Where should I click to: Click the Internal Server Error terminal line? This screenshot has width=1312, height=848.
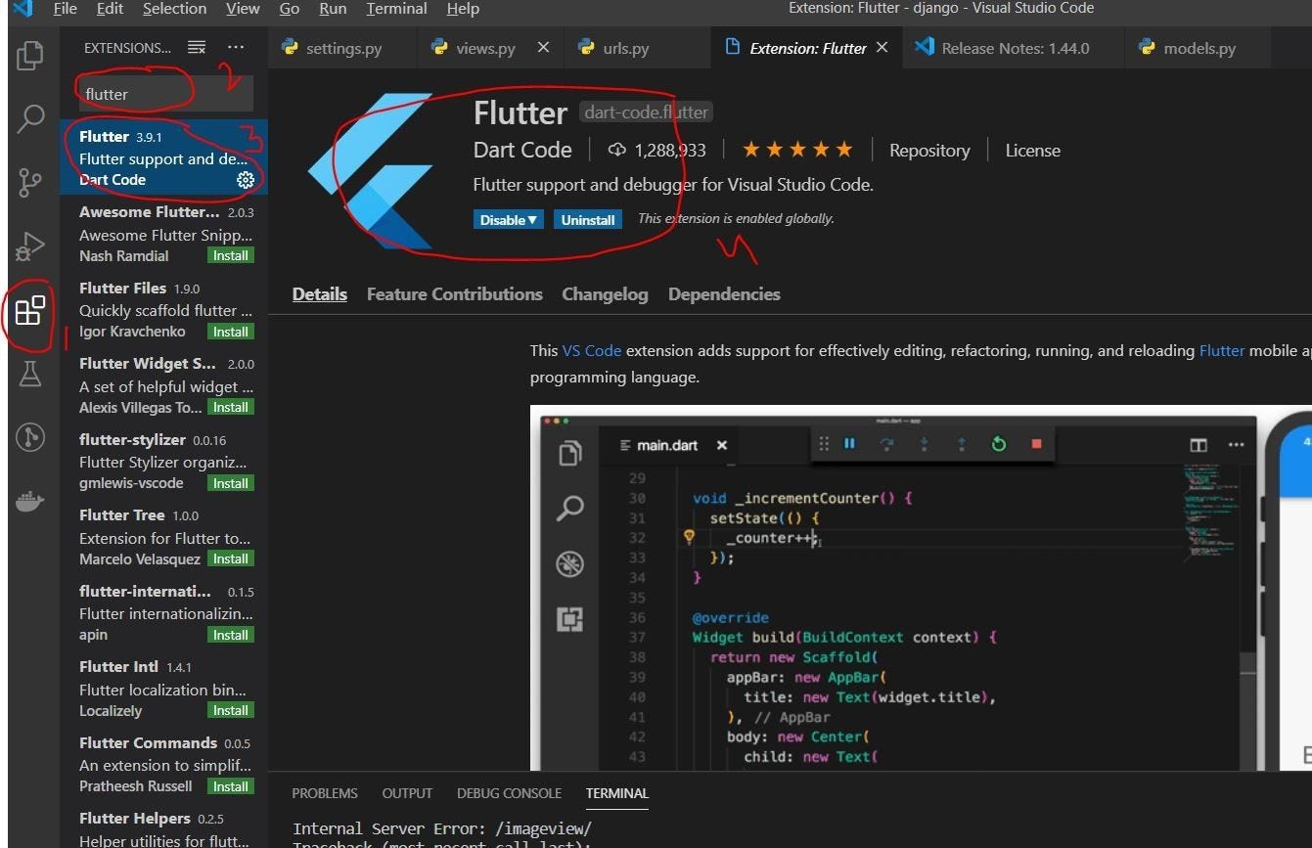(442, 828)
